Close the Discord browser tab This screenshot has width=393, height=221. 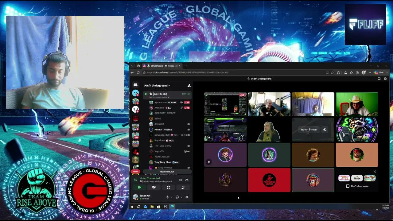click(x=180, y=66)
